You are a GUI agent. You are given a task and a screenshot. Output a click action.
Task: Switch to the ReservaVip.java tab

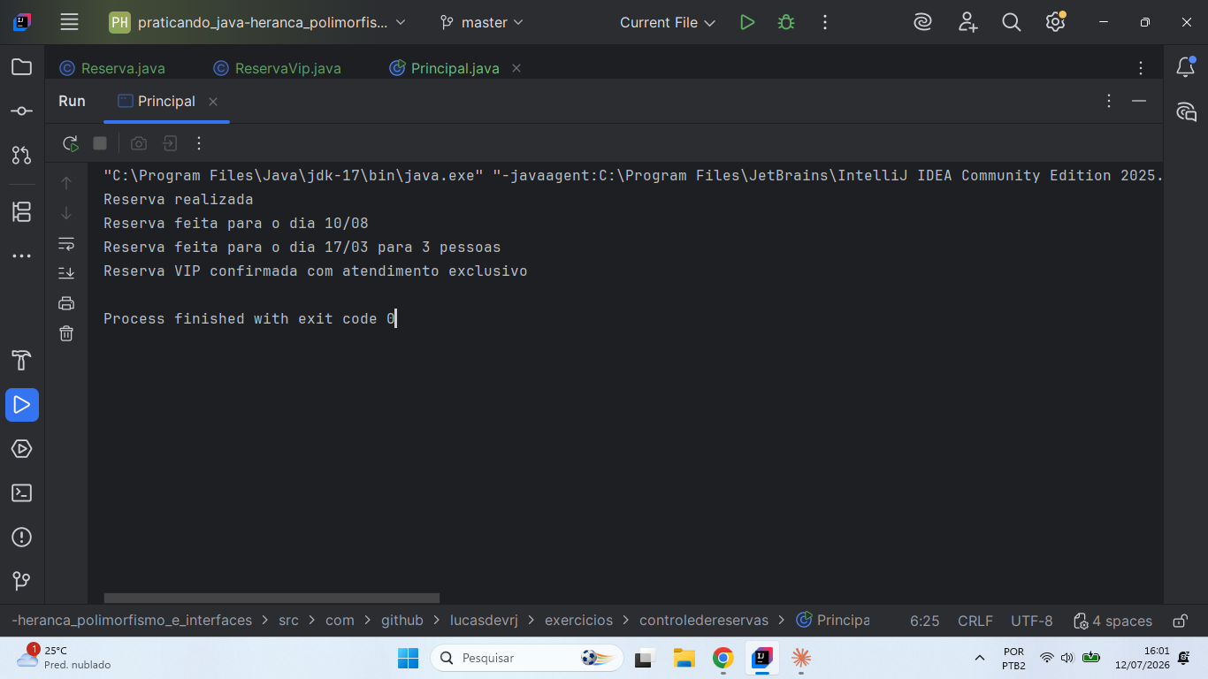(x=277, y=68)
